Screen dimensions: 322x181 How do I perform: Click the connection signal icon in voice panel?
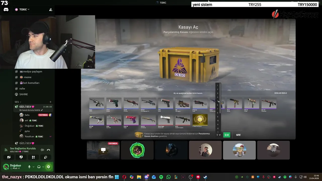(x=6, y=150)
